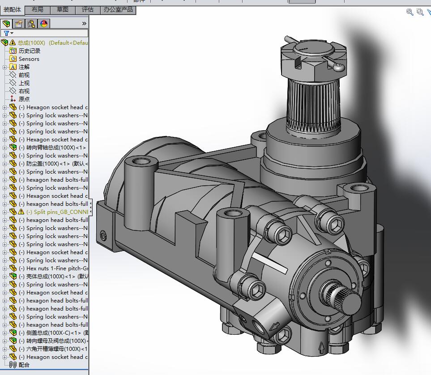
Task: Click the Zoom to Area magnifier icon
Action: click(x=420, y=12)
